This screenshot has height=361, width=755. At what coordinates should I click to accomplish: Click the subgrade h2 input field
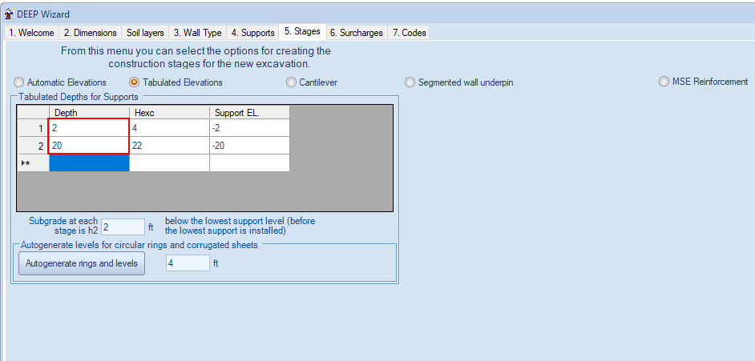(x=123, y=227)
